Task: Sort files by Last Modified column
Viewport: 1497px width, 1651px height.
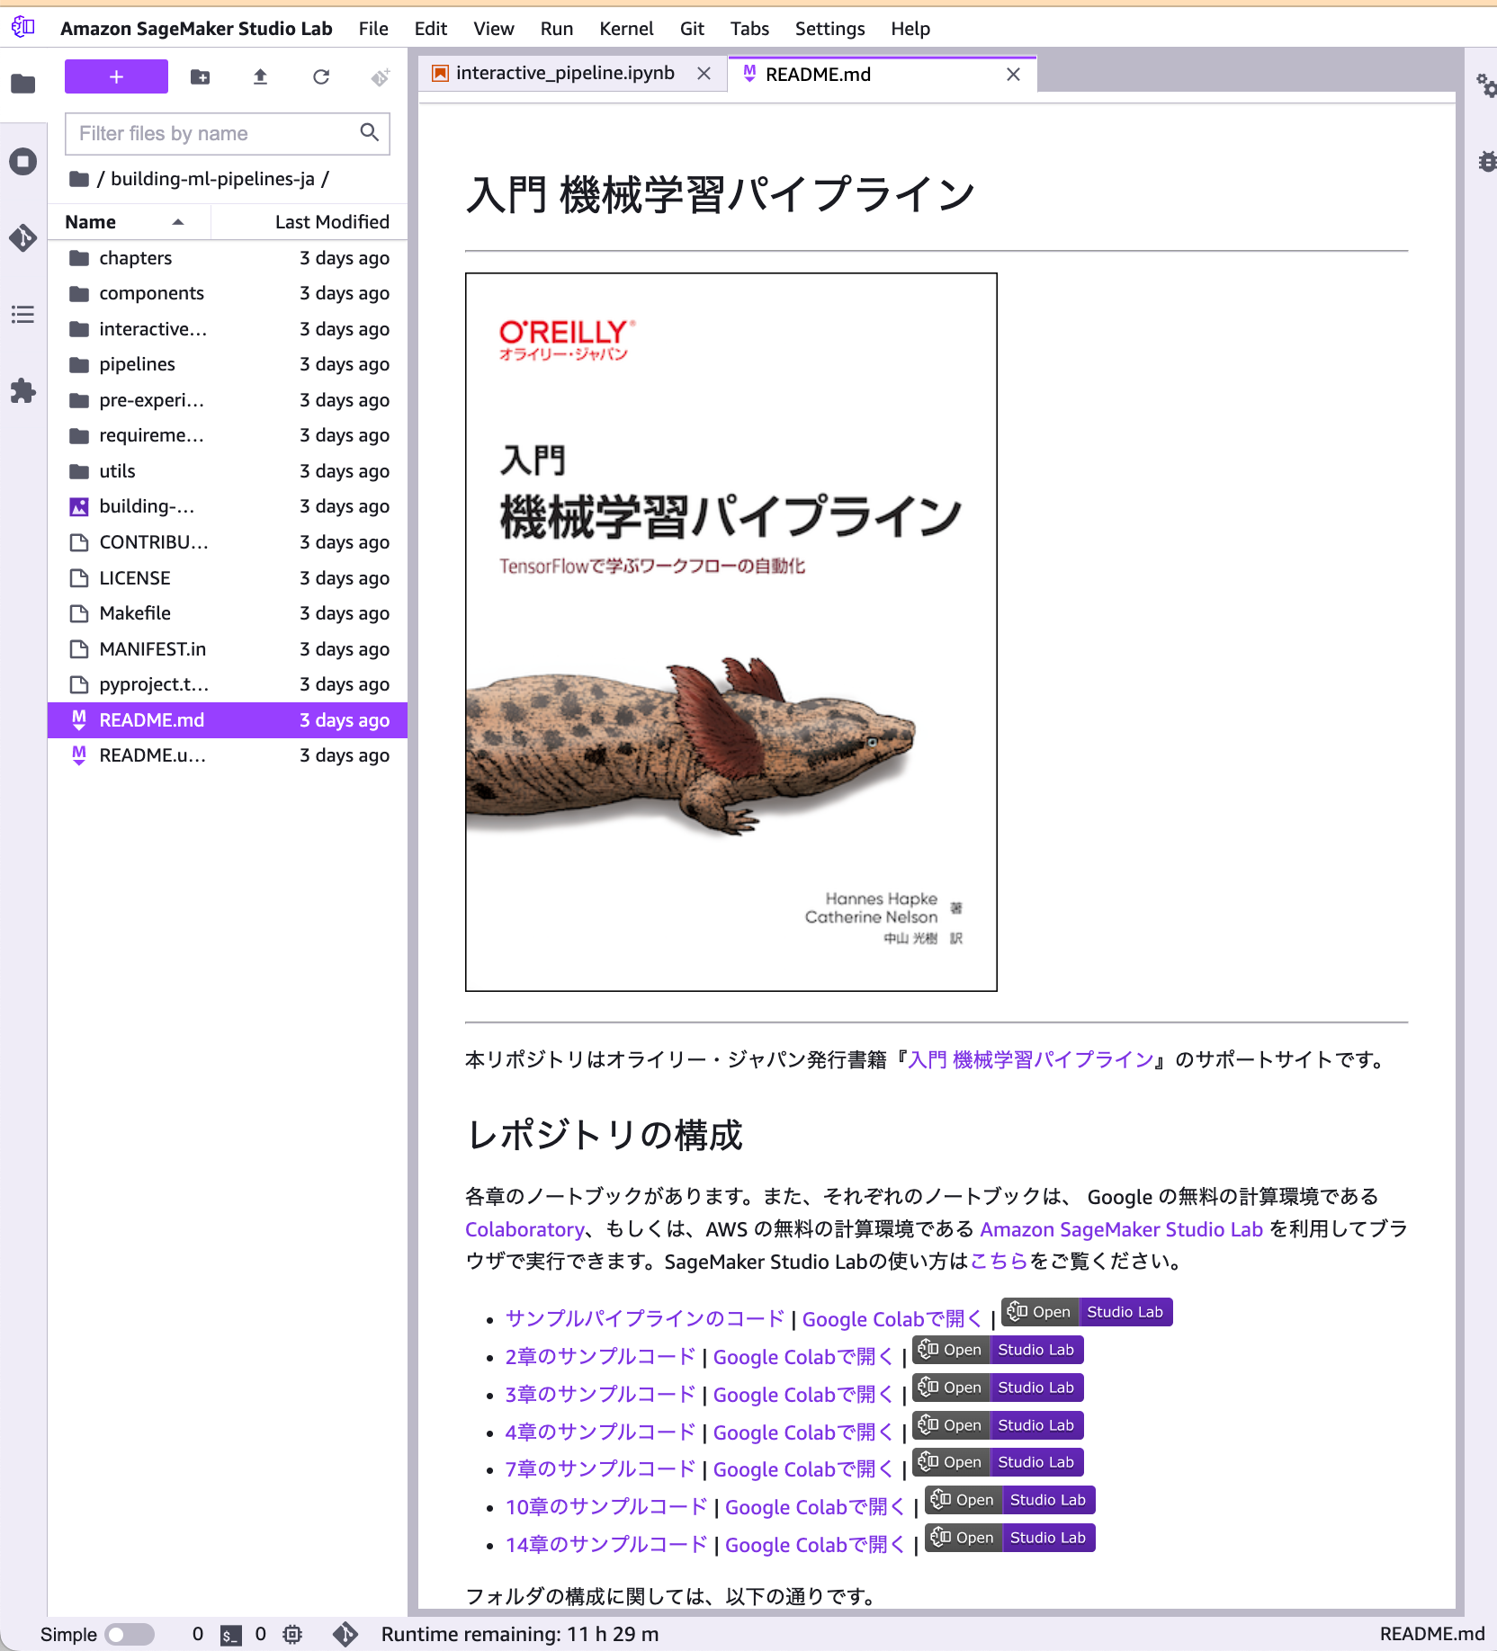Action: click(309, 222)
